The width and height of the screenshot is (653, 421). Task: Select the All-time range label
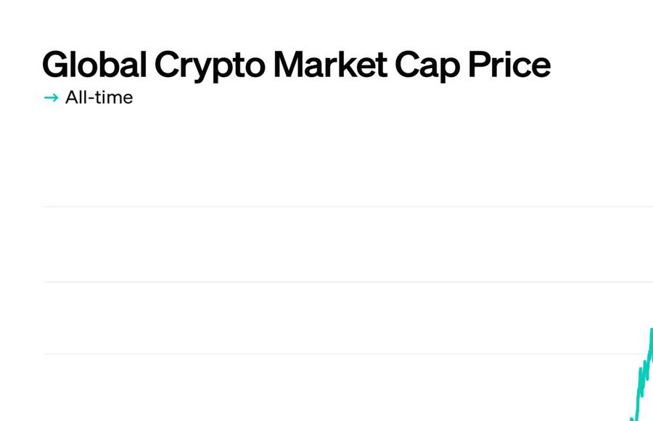pyautogui.click(x=99, y=97)
